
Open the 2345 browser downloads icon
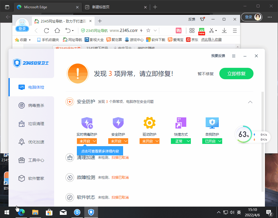224,30
